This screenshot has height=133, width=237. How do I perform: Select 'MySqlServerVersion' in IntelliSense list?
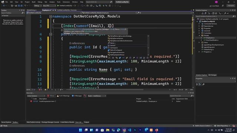click(127, 38)
